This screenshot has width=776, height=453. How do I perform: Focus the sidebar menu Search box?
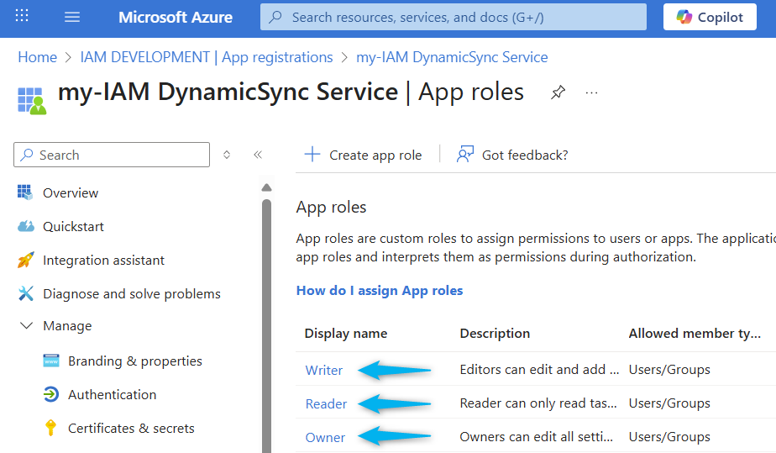[112, 155]
